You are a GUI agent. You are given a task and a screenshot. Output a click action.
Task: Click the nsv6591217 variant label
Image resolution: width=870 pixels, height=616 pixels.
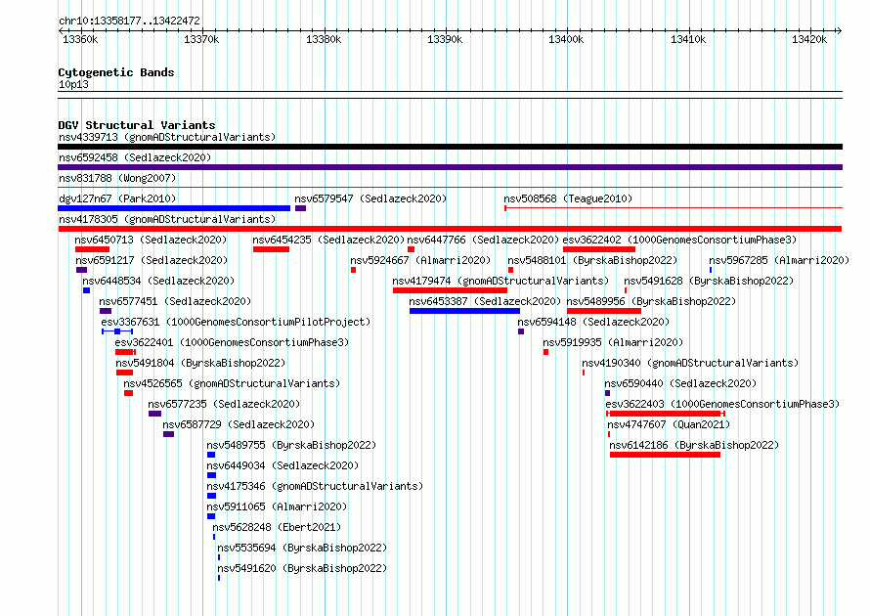pyautogui.click(x=152, y=260)
